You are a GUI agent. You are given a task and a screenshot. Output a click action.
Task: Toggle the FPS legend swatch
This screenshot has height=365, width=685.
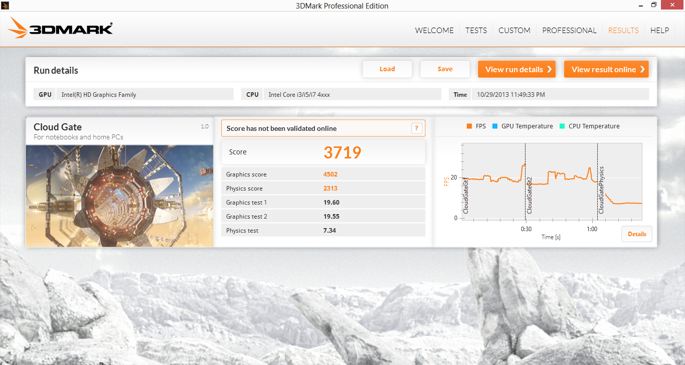[x=469, y=126]
